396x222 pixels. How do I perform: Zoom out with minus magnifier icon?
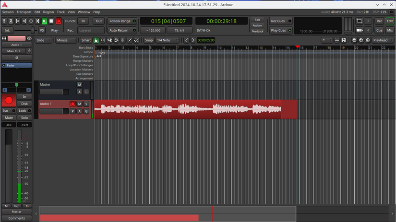[354, 40]
